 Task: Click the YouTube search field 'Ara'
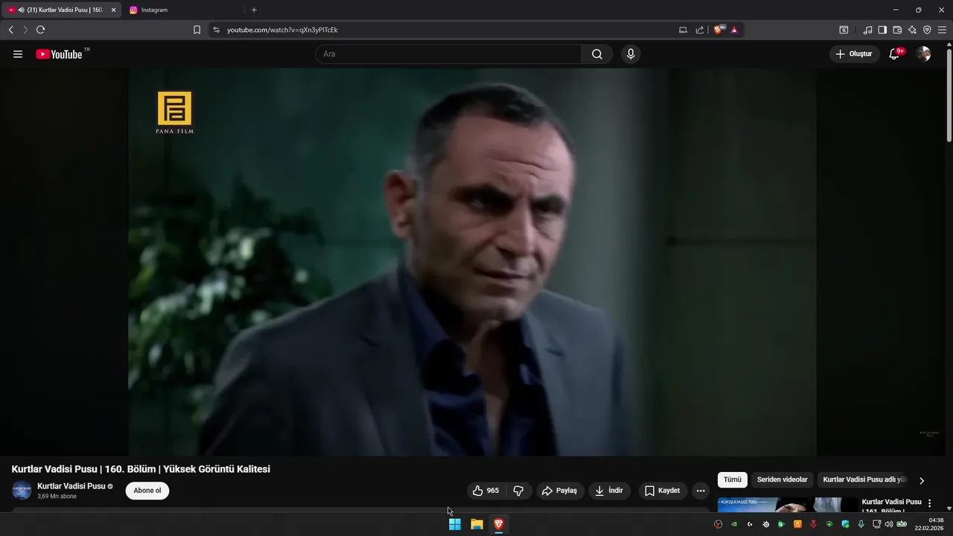click(448, 54)
